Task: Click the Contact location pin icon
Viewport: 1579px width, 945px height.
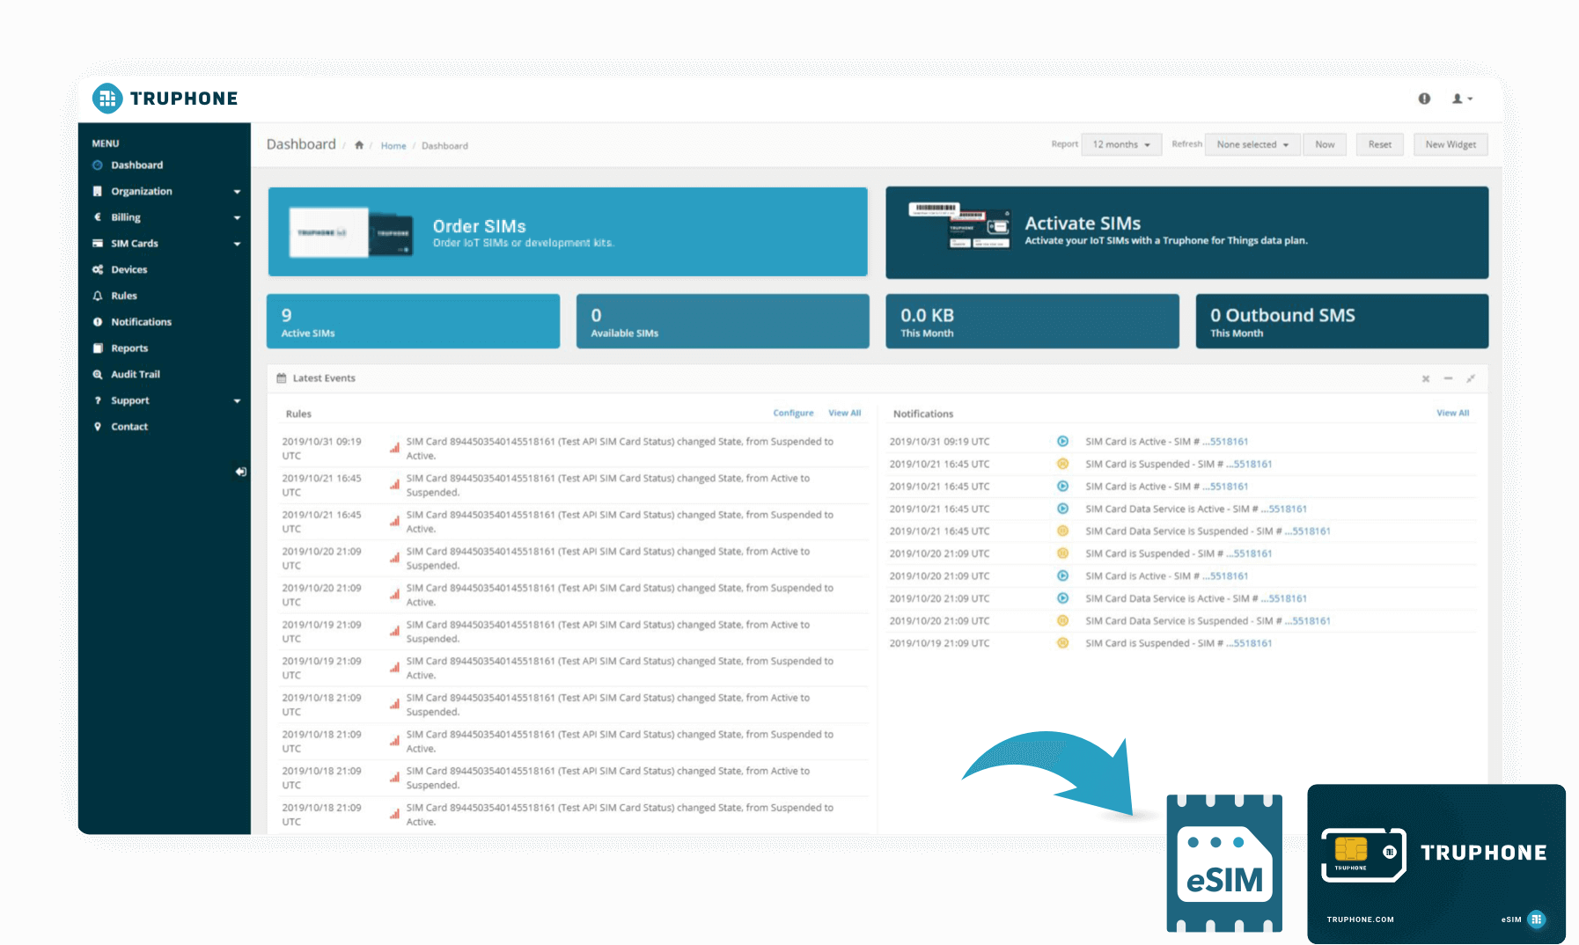Action: tap(98, 427)
